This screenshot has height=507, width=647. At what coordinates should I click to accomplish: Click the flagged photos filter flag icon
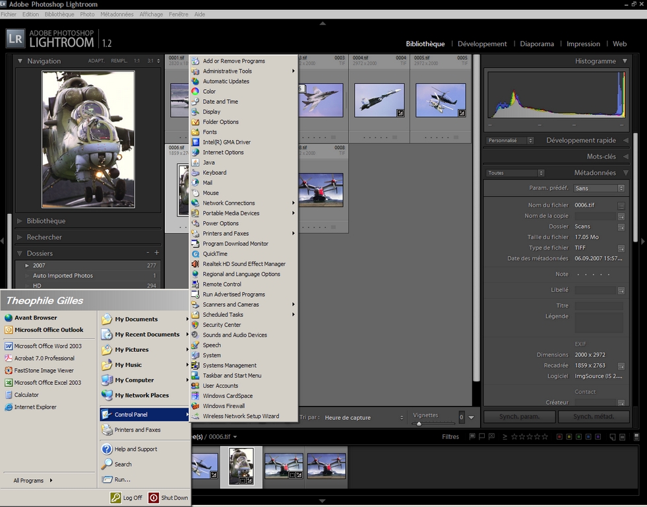pyautogui.click(x=472, y=436)
